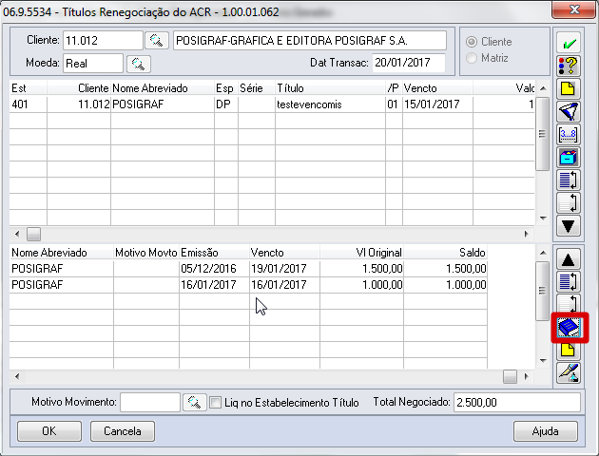Click upper grid scroll-down arrow
Viewport: 599px width, 456px height.
point(543,218)
